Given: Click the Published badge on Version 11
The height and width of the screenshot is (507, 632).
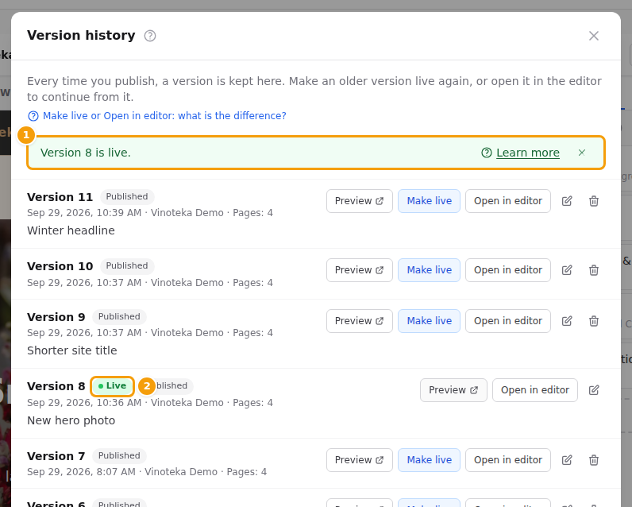Looking at the screenshot, I should coord(127,197).
